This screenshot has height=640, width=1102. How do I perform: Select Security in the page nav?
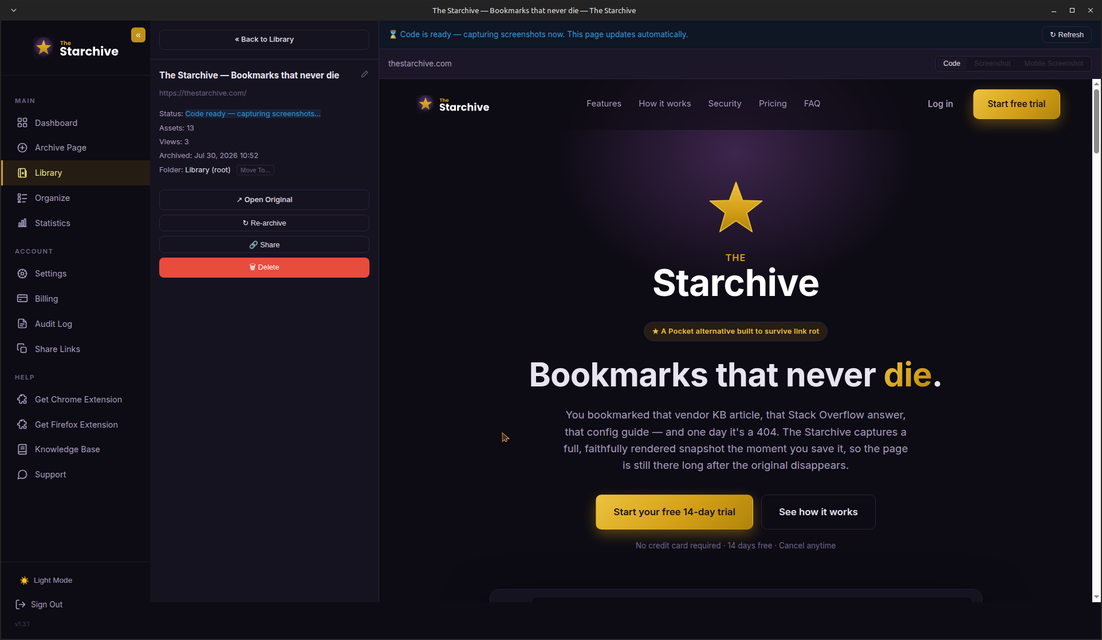coord(725,104)
